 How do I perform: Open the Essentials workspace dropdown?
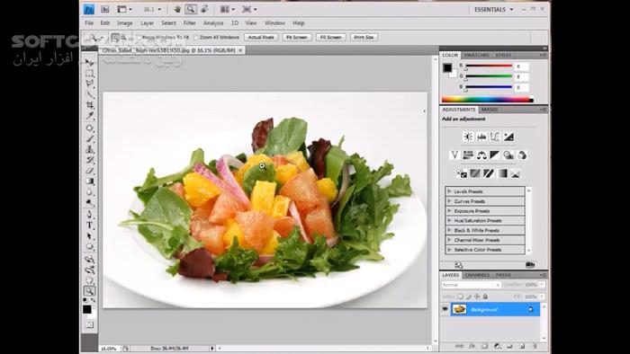tap(494, 9)
